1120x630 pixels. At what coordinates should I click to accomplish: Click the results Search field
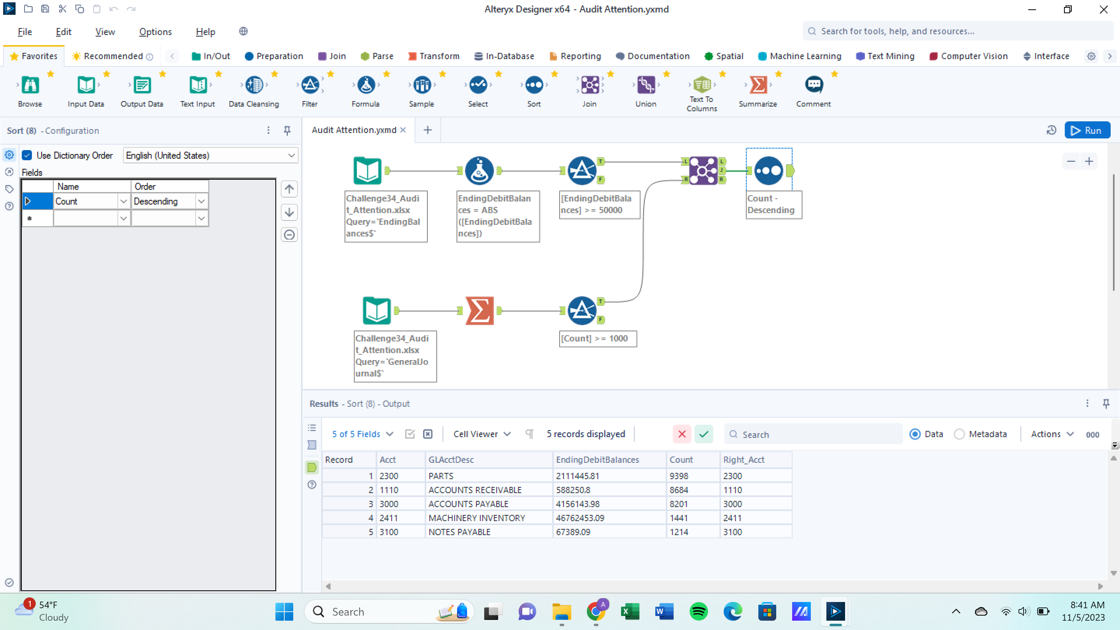click(x=813, y=434)
